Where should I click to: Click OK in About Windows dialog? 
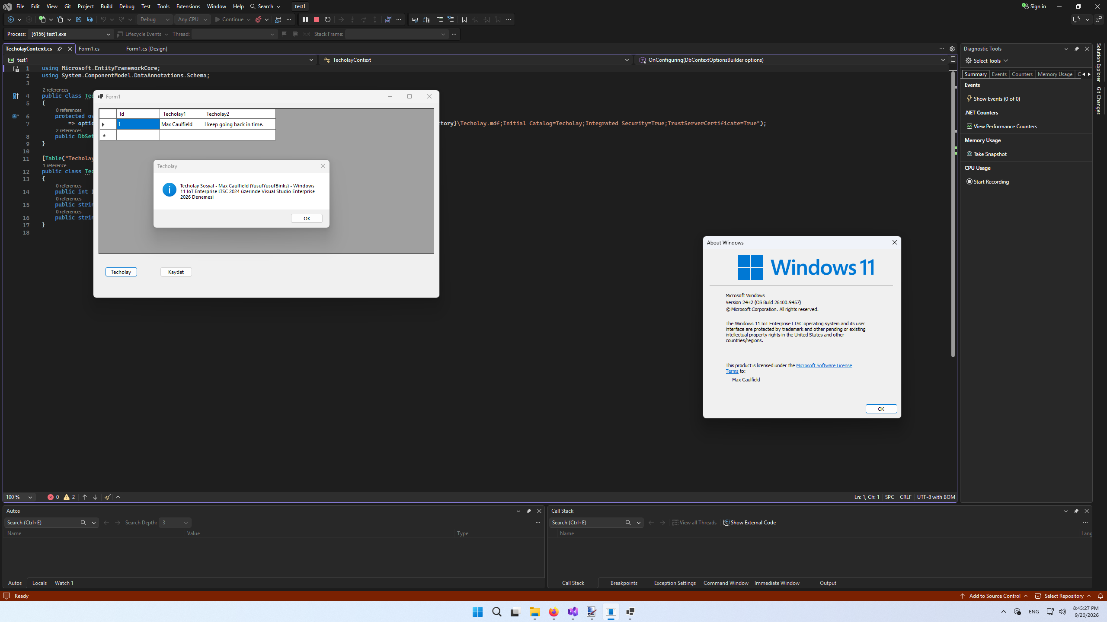point(881,409)
